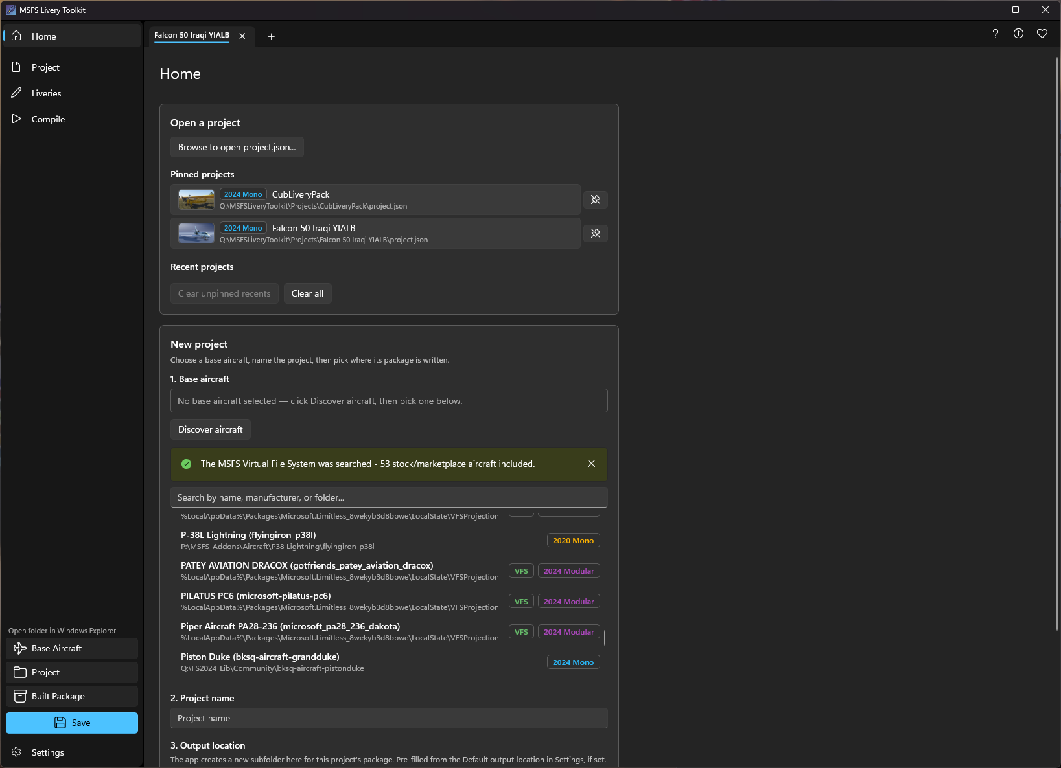
Task: Click the Discover aircraft button
Action: 211,429
